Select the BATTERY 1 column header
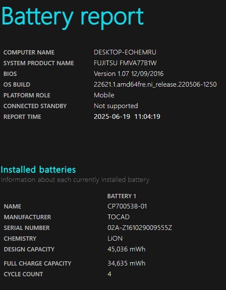 pos(121,196)
